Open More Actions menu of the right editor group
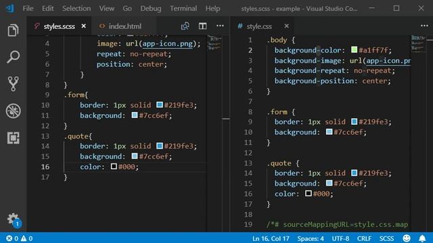This screenshot has width=433, height=243. pos(424,26)
